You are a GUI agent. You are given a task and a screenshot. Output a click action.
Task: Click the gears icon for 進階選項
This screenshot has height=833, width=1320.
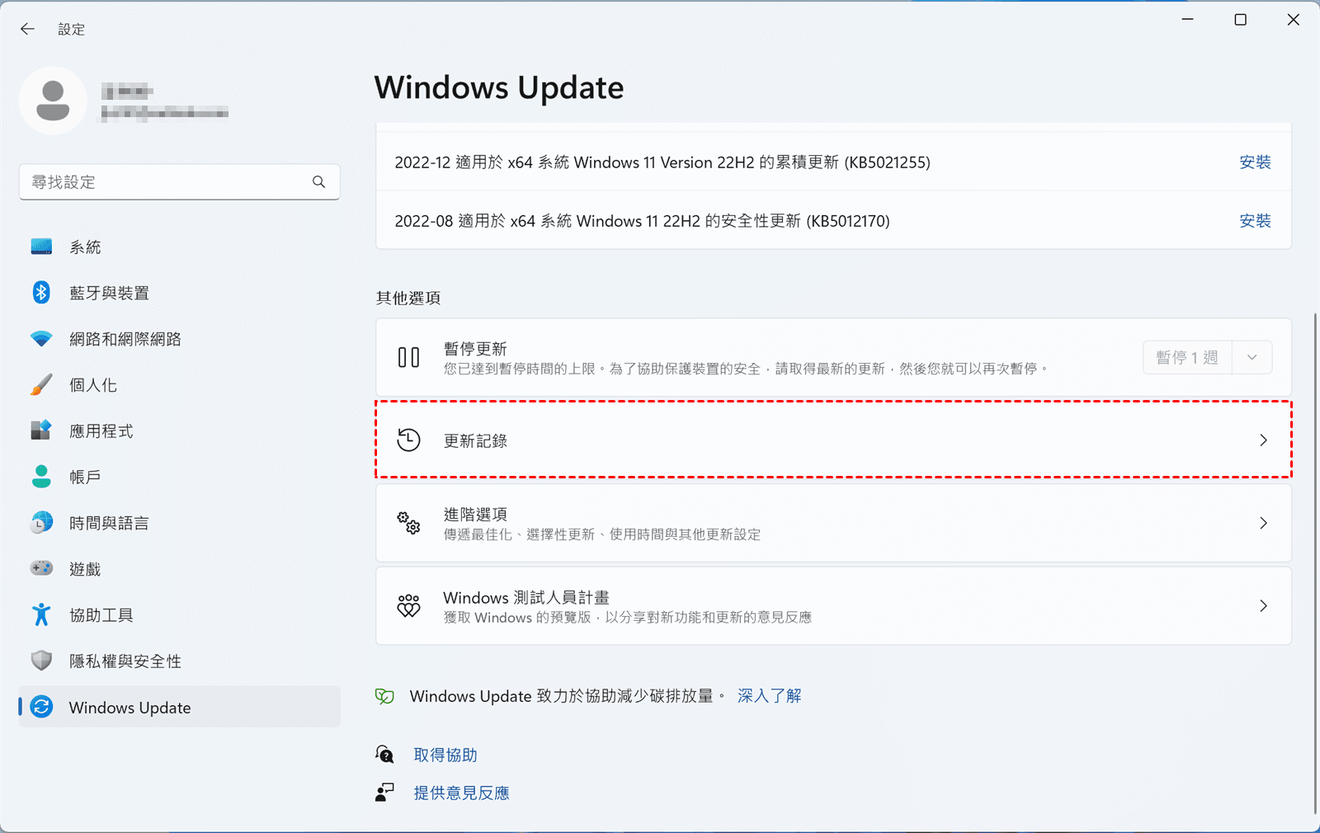(x=408, y=523)
